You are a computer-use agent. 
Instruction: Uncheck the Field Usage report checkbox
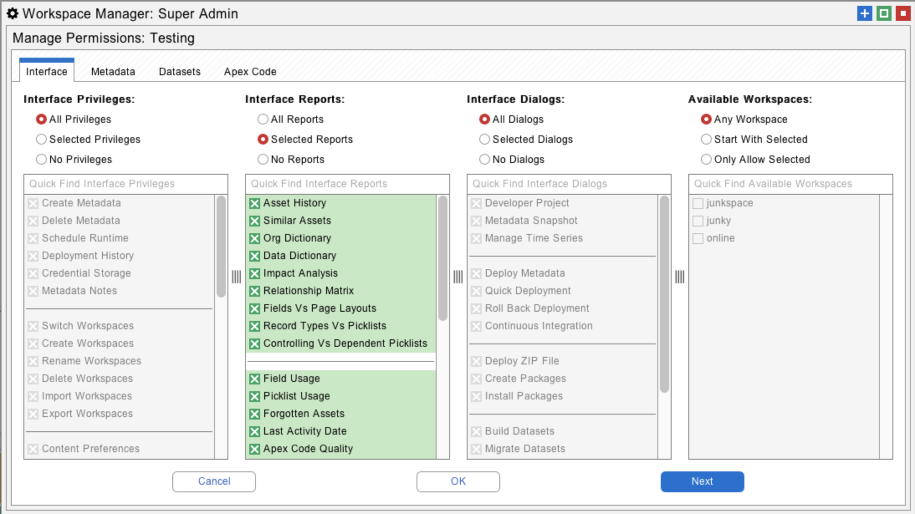coord(254,379)
